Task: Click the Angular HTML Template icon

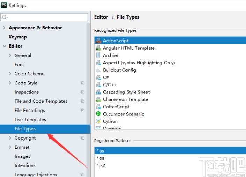Action: 98,48
